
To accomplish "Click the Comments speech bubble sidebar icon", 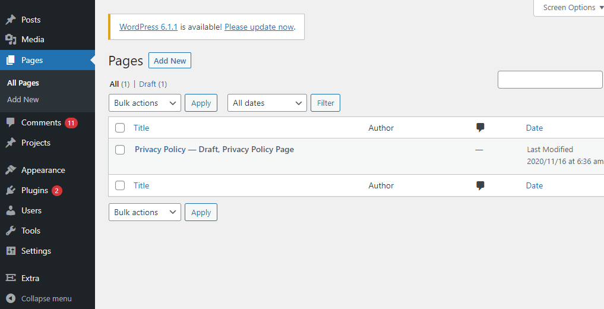I will pyautogui.click(x=11, y=122).
